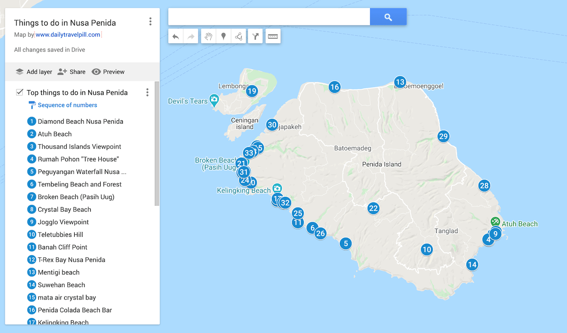The image size is (567, 333).
Task: Select the Draw a line tool
Action: (239, 36)
